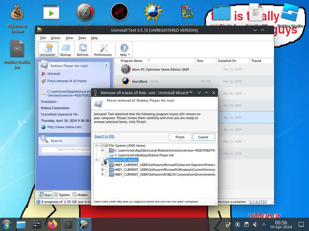Switch to the System tab

click(x=62, y=195)
